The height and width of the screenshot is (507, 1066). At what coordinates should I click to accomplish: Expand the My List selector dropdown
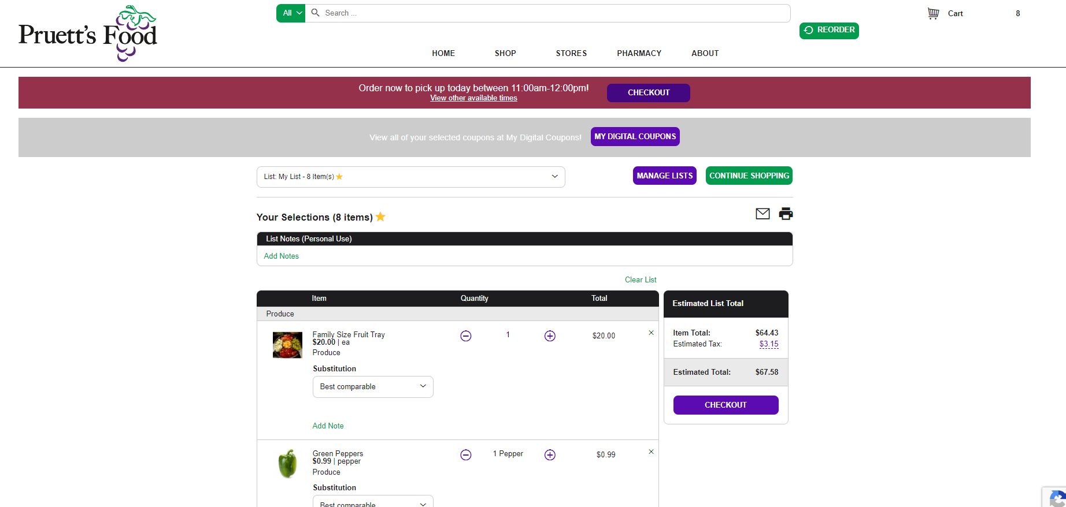point(410,177)
